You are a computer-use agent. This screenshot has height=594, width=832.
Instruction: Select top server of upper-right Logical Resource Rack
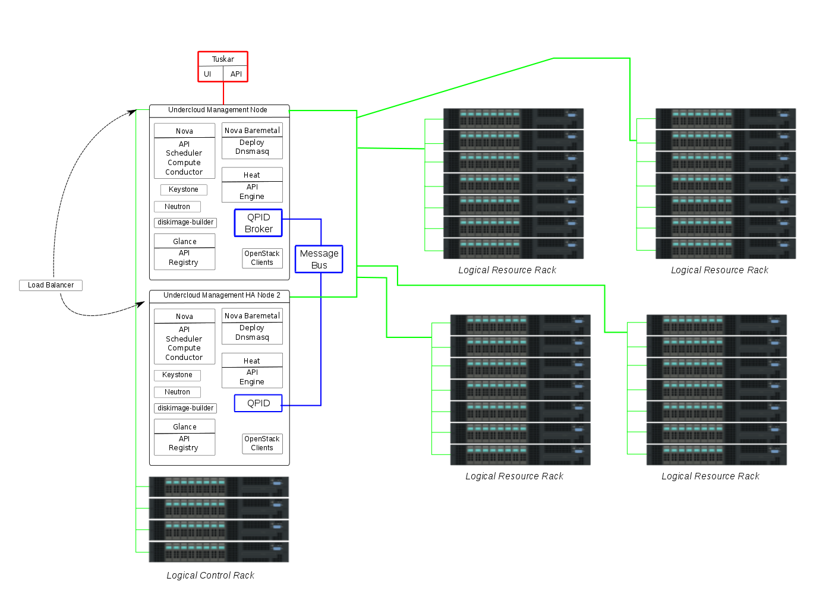tap(726, 119)
